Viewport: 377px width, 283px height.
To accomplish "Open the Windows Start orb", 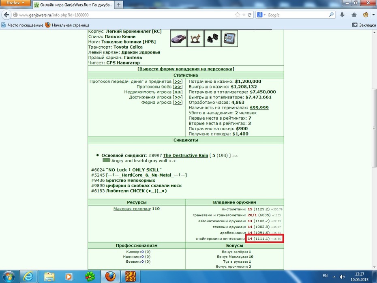I will click(9, 277).
